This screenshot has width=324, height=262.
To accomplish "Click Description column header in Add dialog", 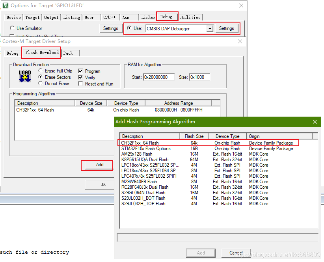I will pyautogui.click(x=150, y=136).
